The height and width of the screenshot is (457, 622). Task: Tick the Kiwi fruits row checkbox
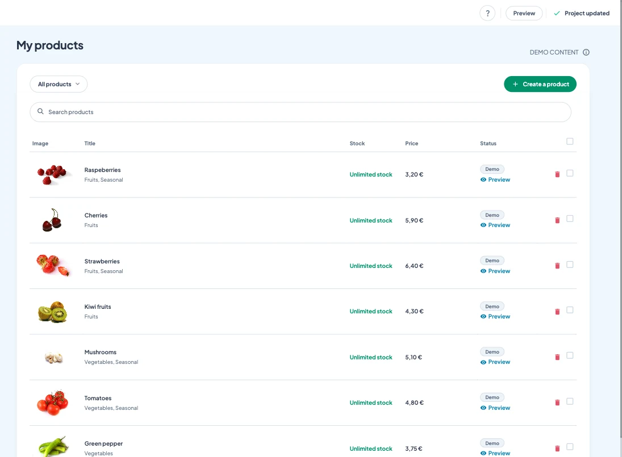tap(570, 310)
